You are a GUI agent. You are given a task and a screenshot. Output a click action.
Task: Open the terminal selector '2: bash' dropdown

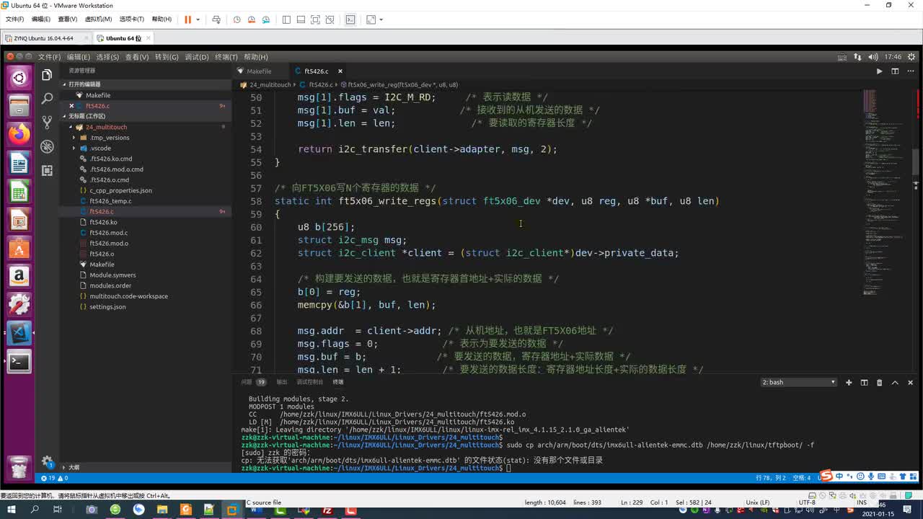pos(798,382)
